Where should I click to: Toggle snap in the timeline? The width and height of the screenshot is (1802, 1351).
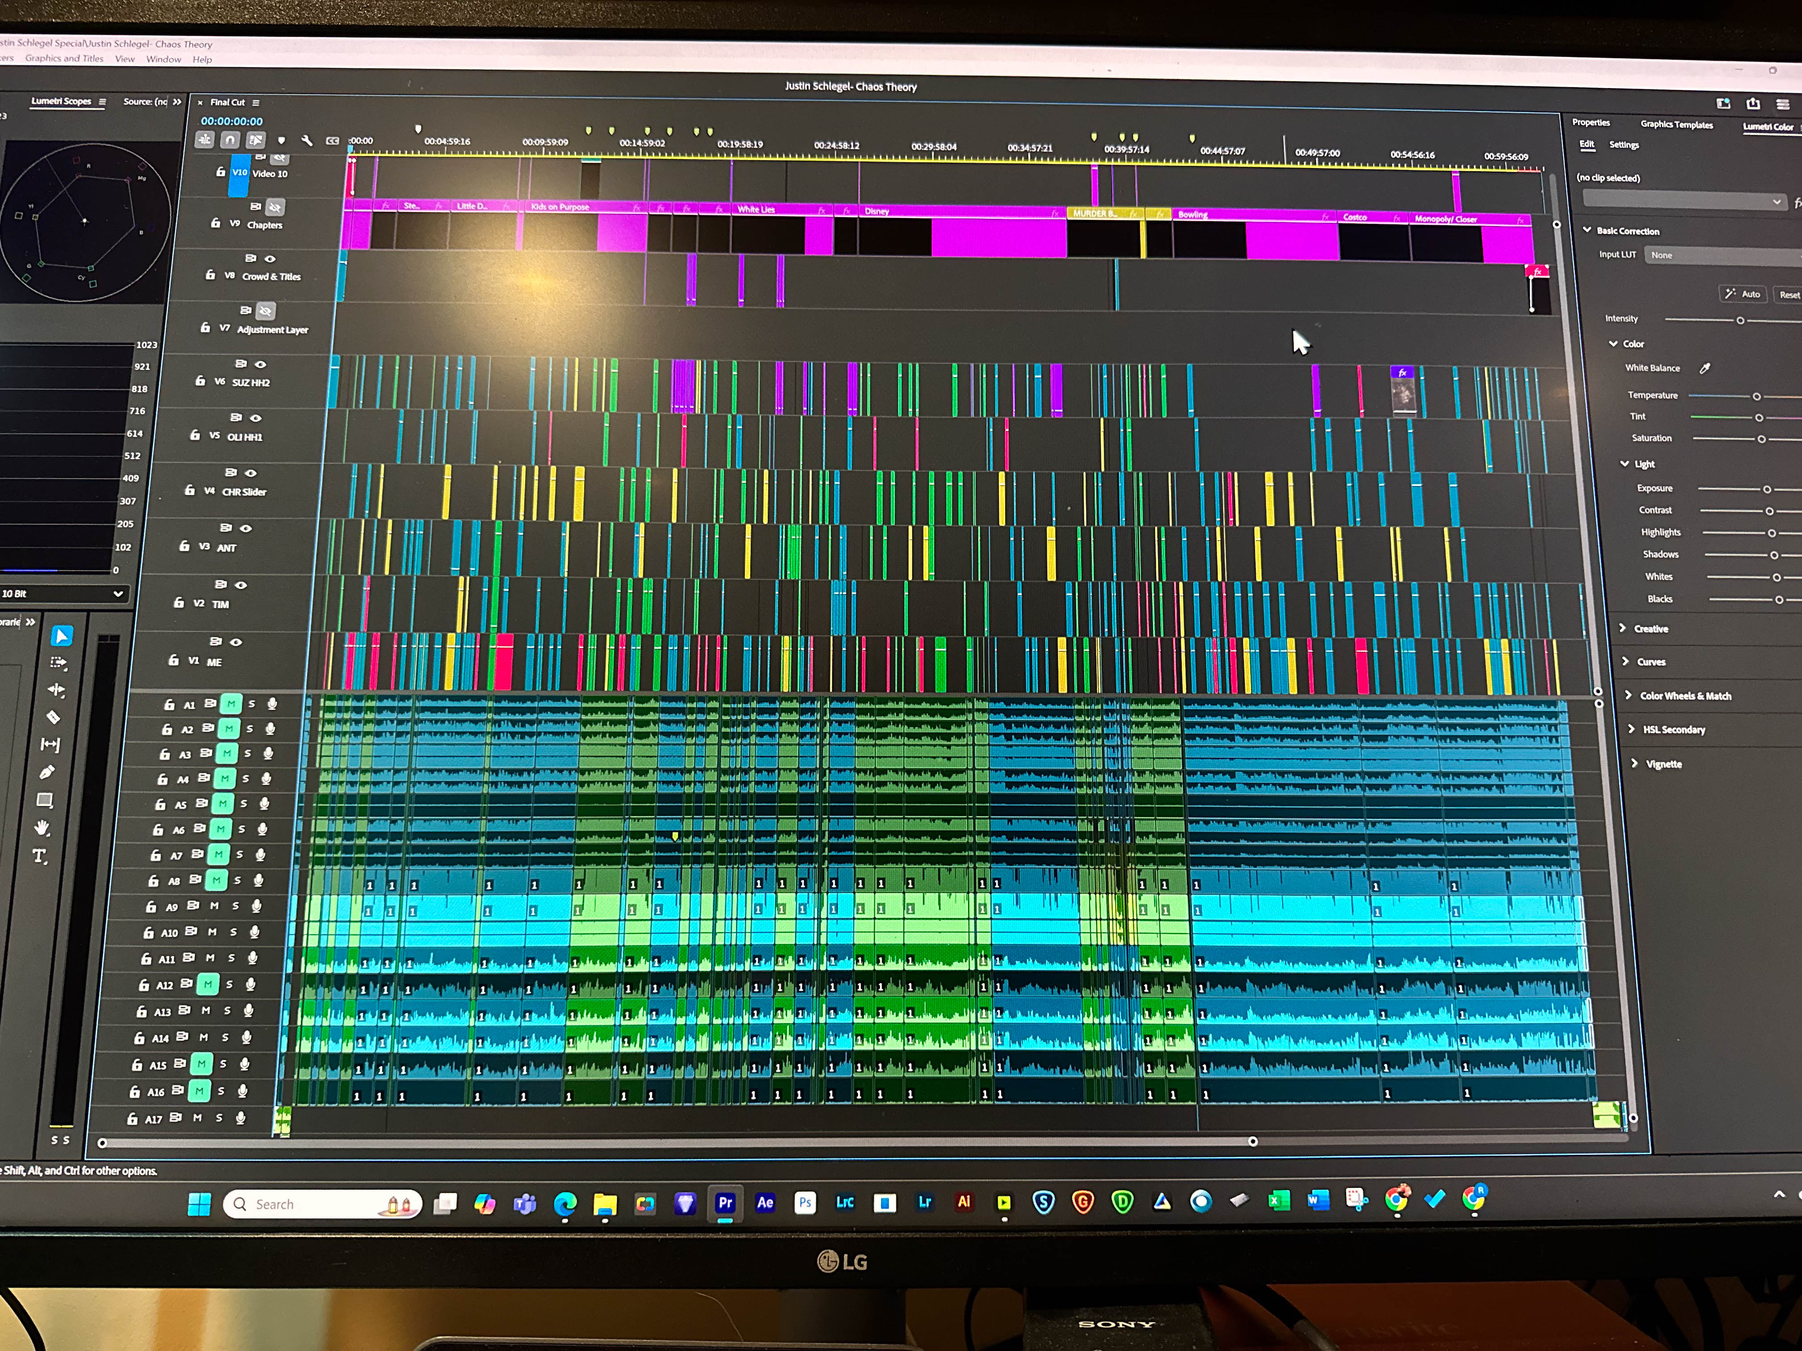230,140
